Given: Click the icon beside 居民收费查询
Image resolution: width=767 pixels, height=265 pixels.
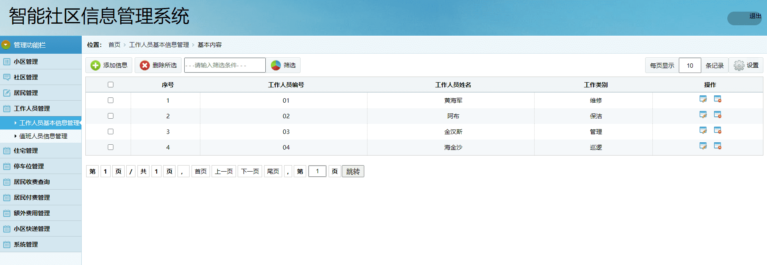Looking at the screenshot, I should click(7, 182).
